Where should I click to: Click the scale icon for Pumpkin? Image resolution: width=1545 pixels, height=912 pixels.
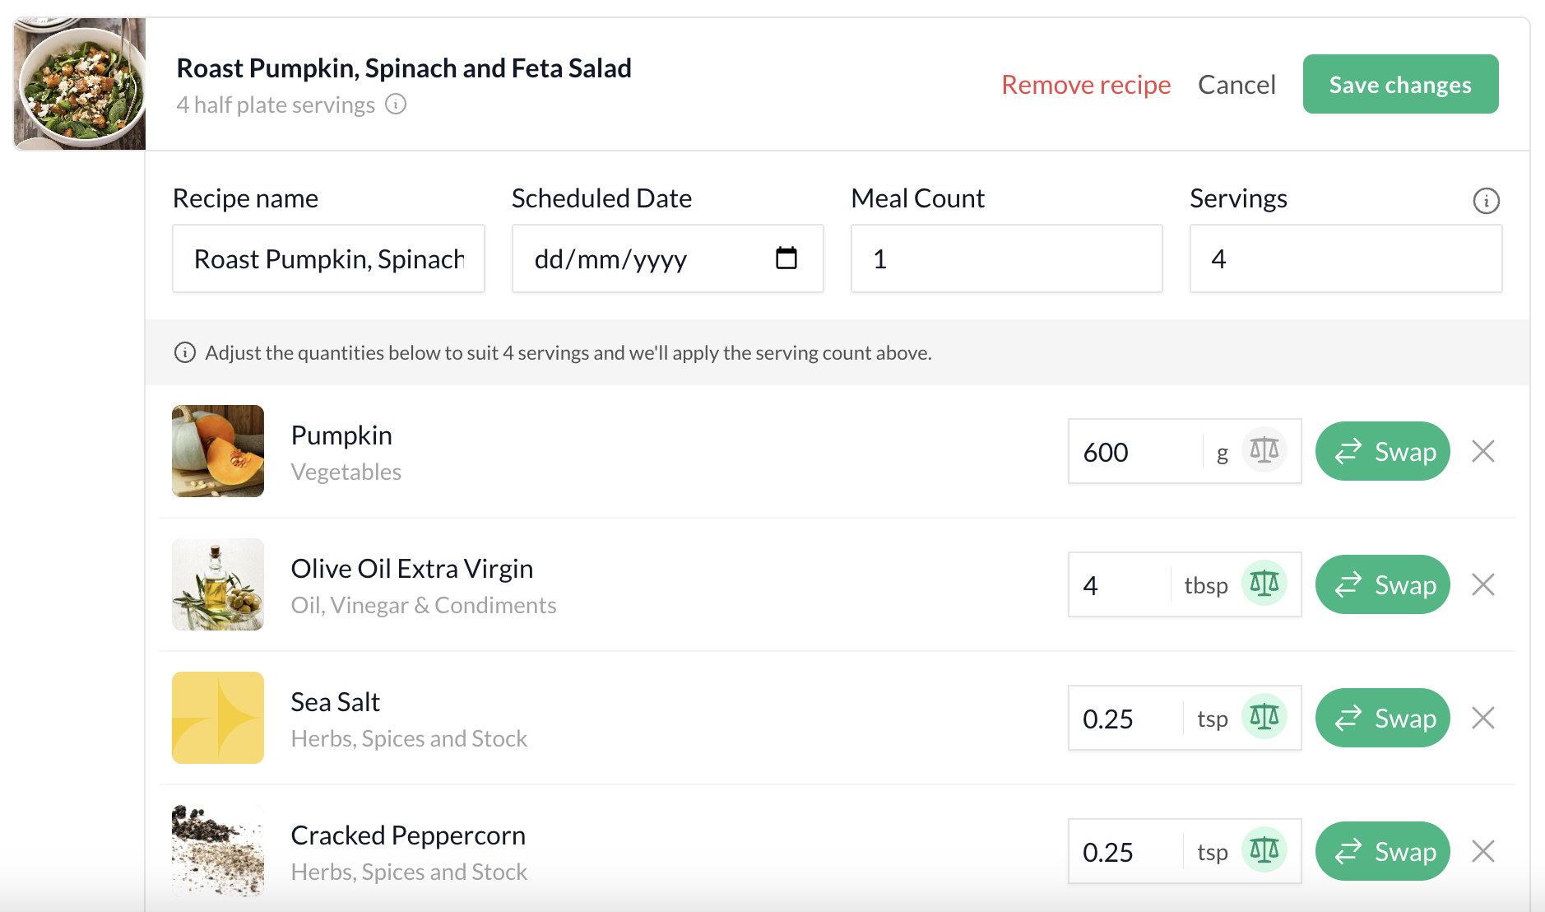pyautogui.click(x=1264, y=450)
